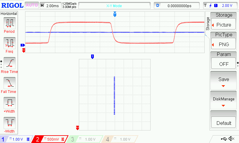
Task: Click the trigger level 2.00 V readout
Action: click(x=227, y=6)
